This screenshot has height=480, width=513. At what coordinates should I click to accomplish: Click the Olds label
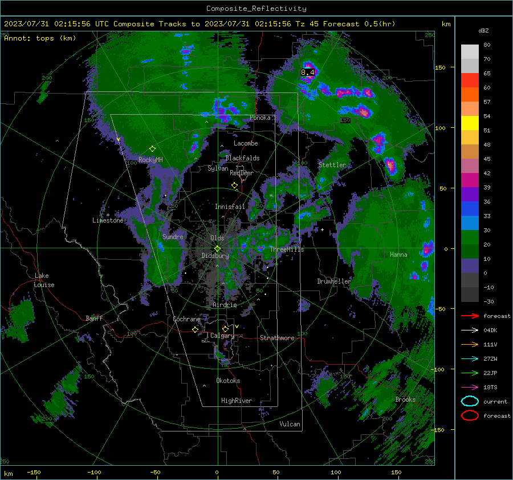pos(217,238)
